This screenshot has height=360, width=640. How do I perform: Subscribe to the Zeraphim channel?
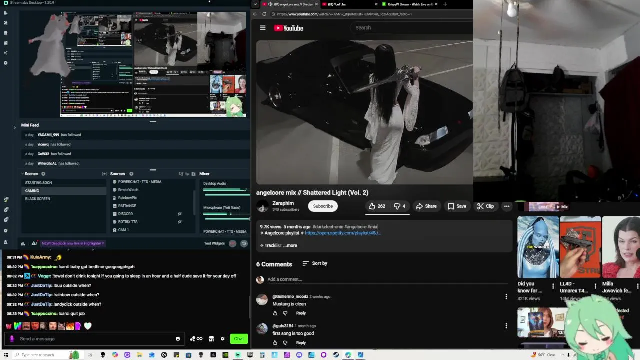coord(323,206)
